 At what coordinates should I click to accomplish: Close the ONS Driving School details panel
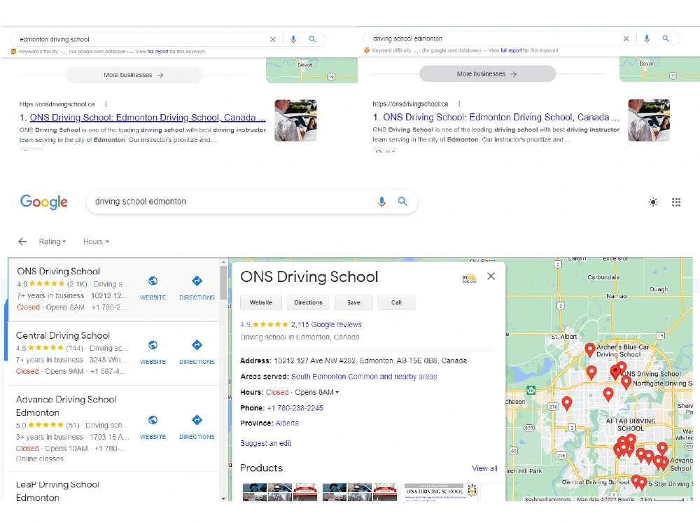tap(491, 276)
